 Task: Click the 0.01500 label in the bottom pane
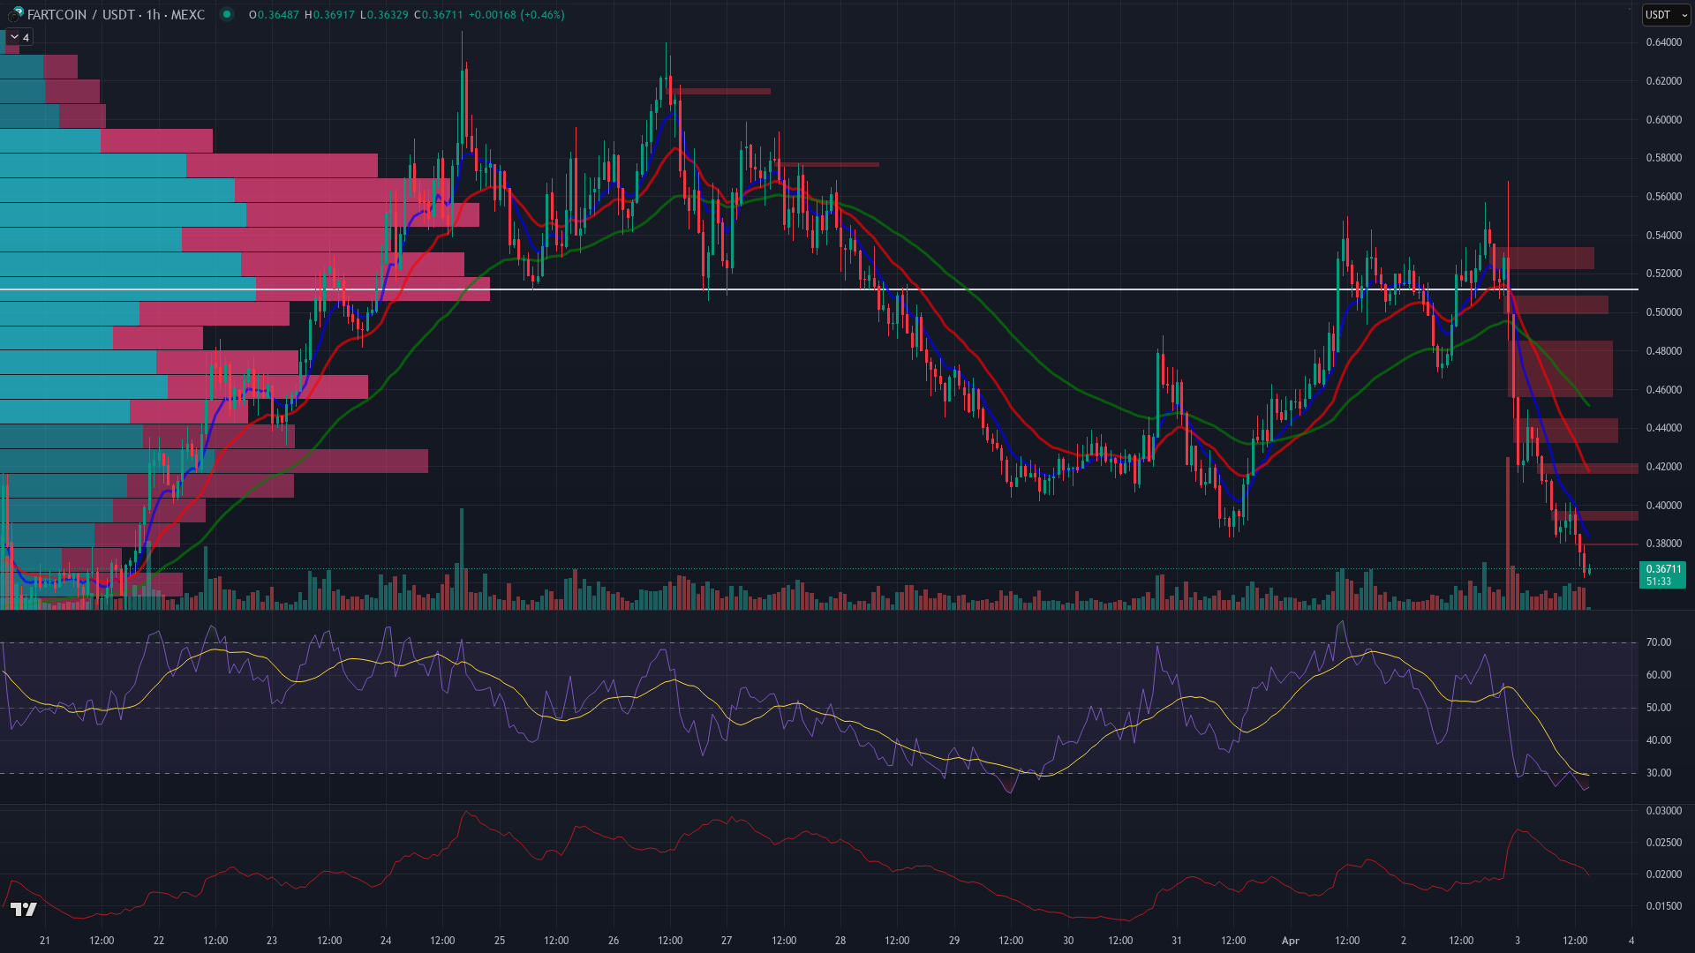[x=1664, y=906]
